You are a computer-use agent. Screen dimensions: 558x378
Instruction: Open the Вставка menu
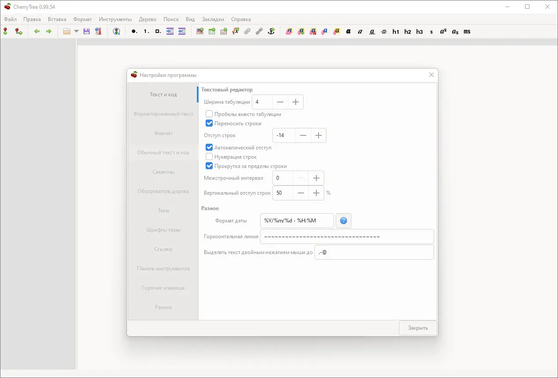(x=57, y=19)
